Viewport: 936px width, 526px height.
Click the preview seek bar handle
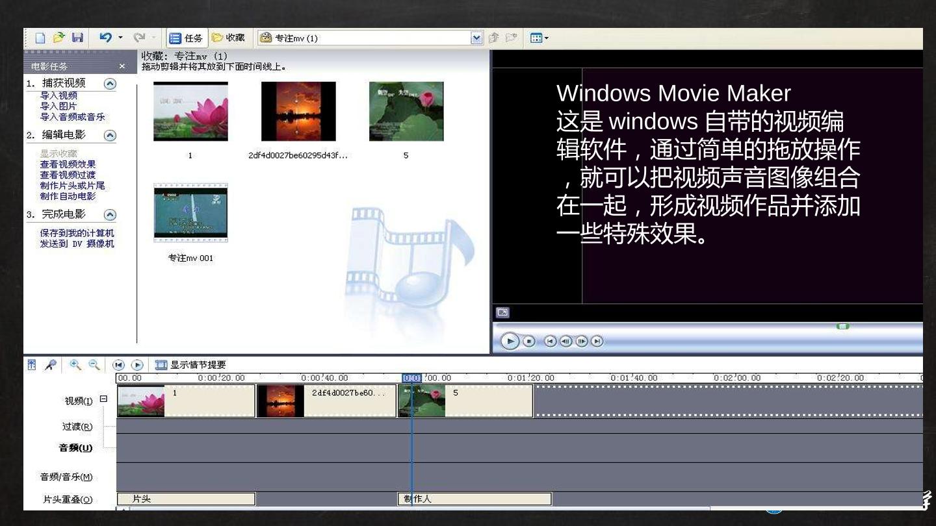coord(843,326)
